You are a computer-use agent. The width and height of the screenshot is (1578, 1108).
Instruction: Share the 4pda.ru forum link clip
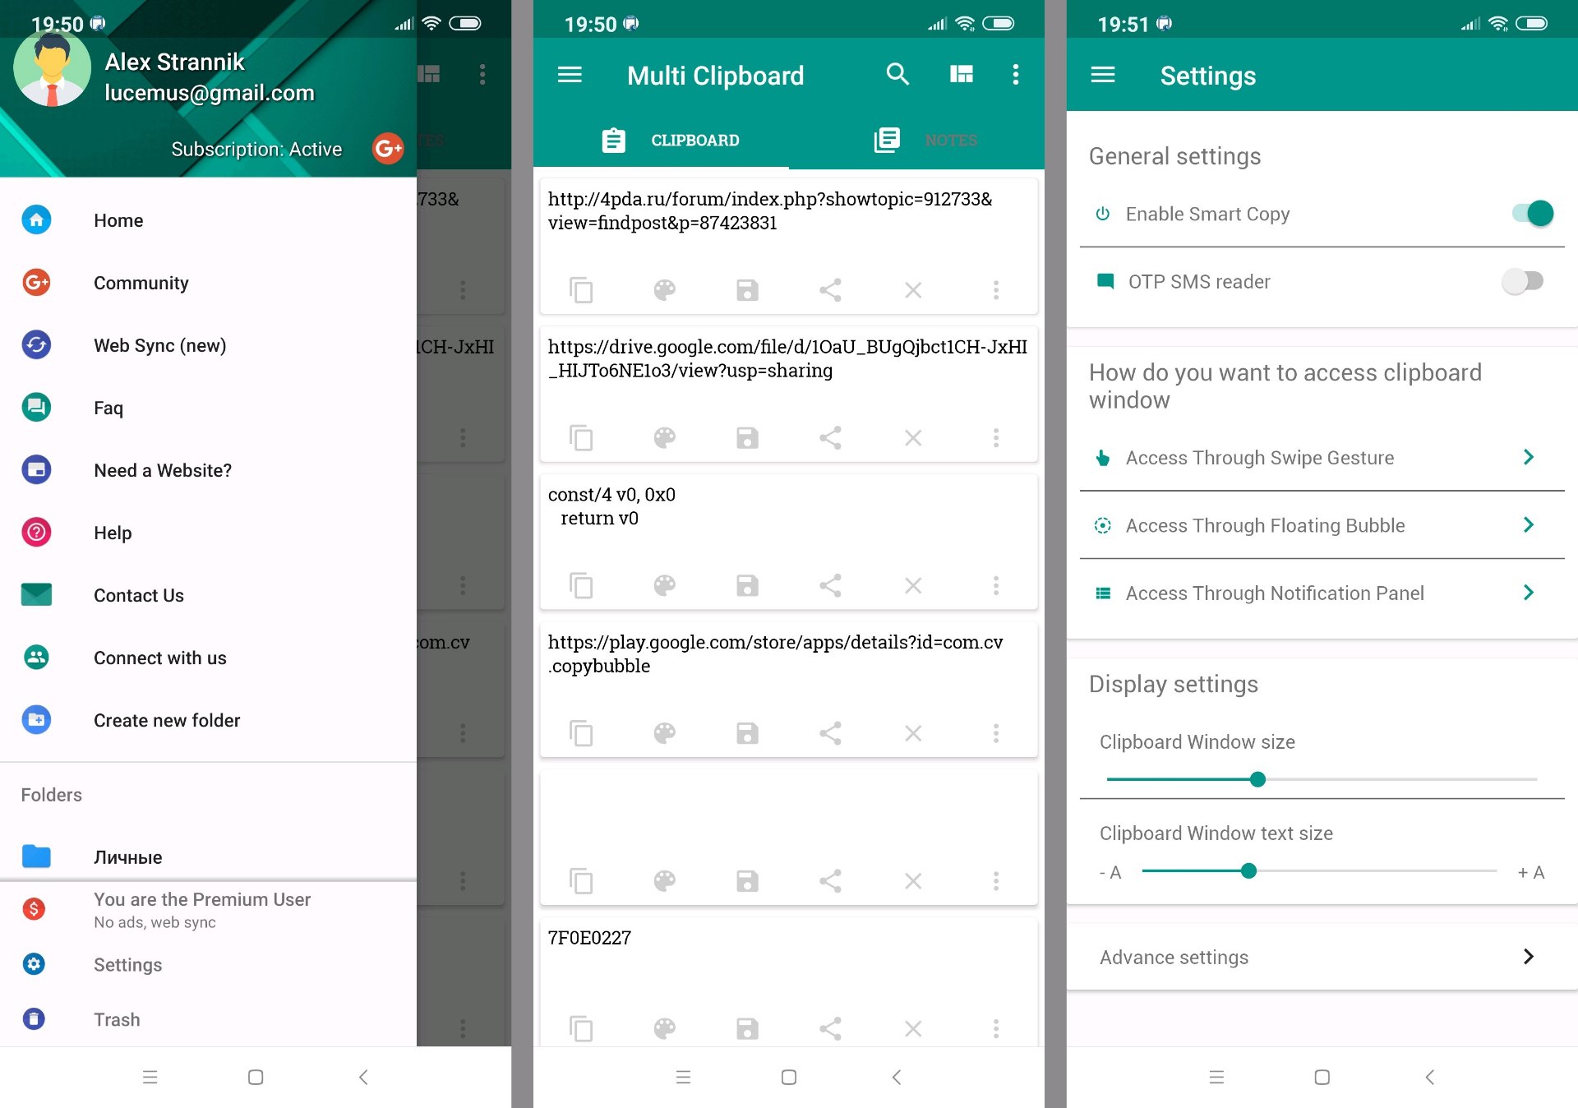click(830, 290)
